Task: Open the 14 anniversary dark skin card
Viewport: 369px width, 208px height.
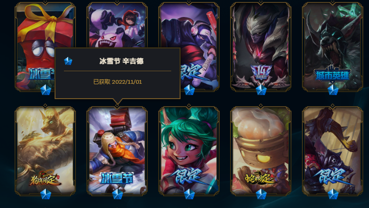Action: click(x=261, y=47)
